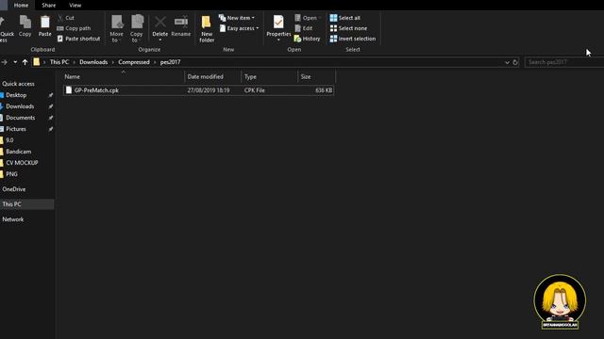Expand recent locations dropdown arrow
The height and width of the screenshot is (339, 604).
(15, 62)
